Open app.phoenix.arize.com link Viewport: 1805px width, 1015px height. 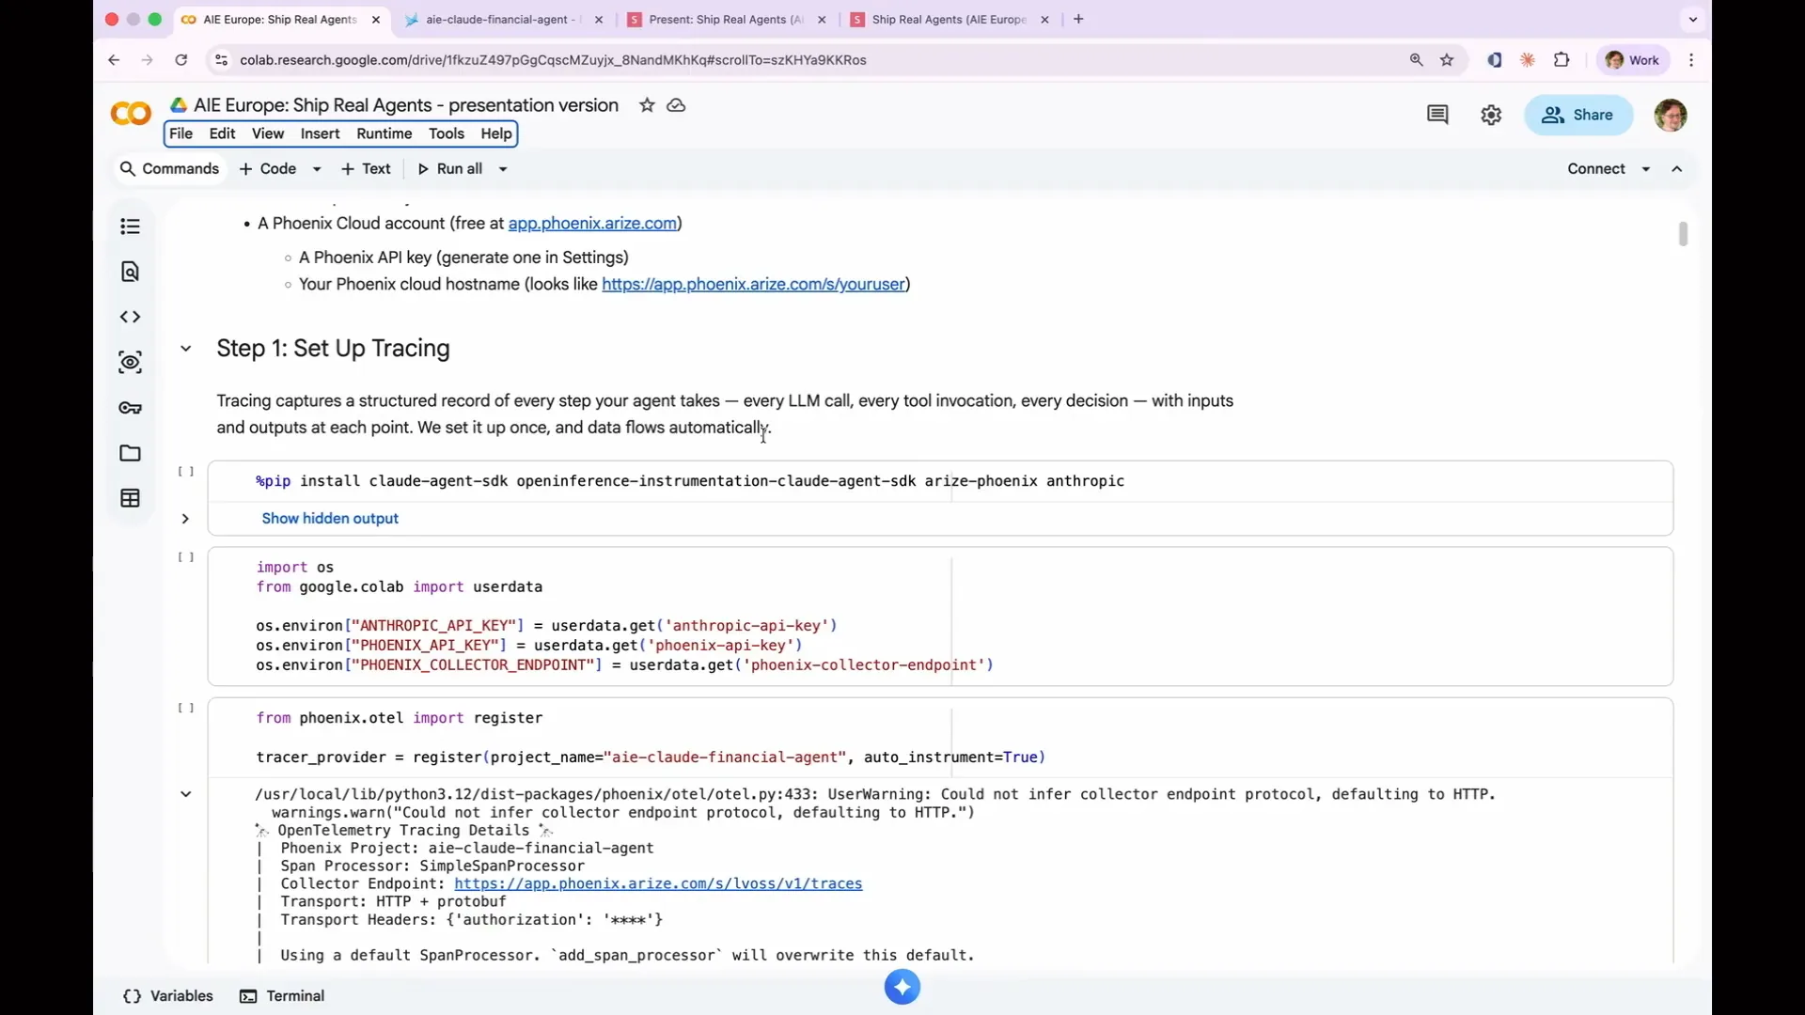click(592, 224)
